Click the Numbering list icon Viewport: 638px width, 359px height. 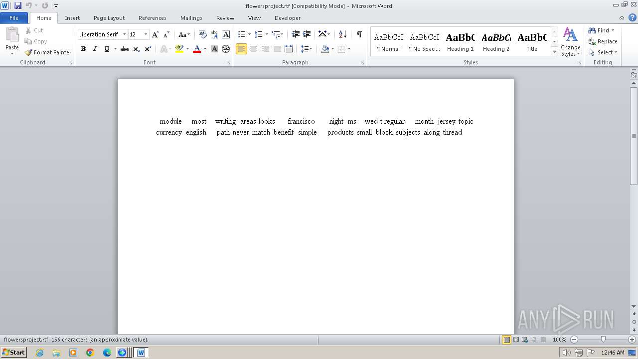point(259,34)
